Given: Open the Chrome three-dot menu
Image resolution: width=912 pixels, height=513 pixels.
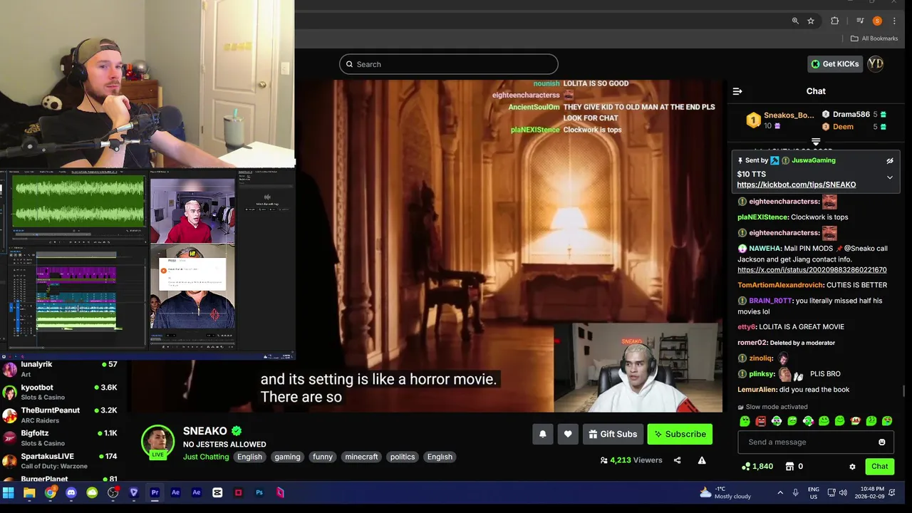Looking at the screenshot, I should tap(894, 21).
